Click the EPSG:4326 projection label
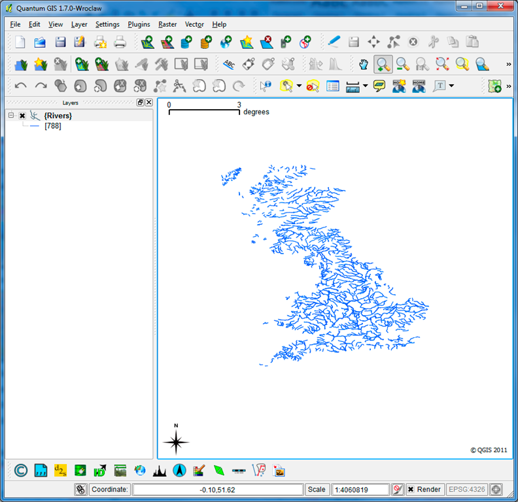Screen dimensions: 518x502 [x=467, y=489]
